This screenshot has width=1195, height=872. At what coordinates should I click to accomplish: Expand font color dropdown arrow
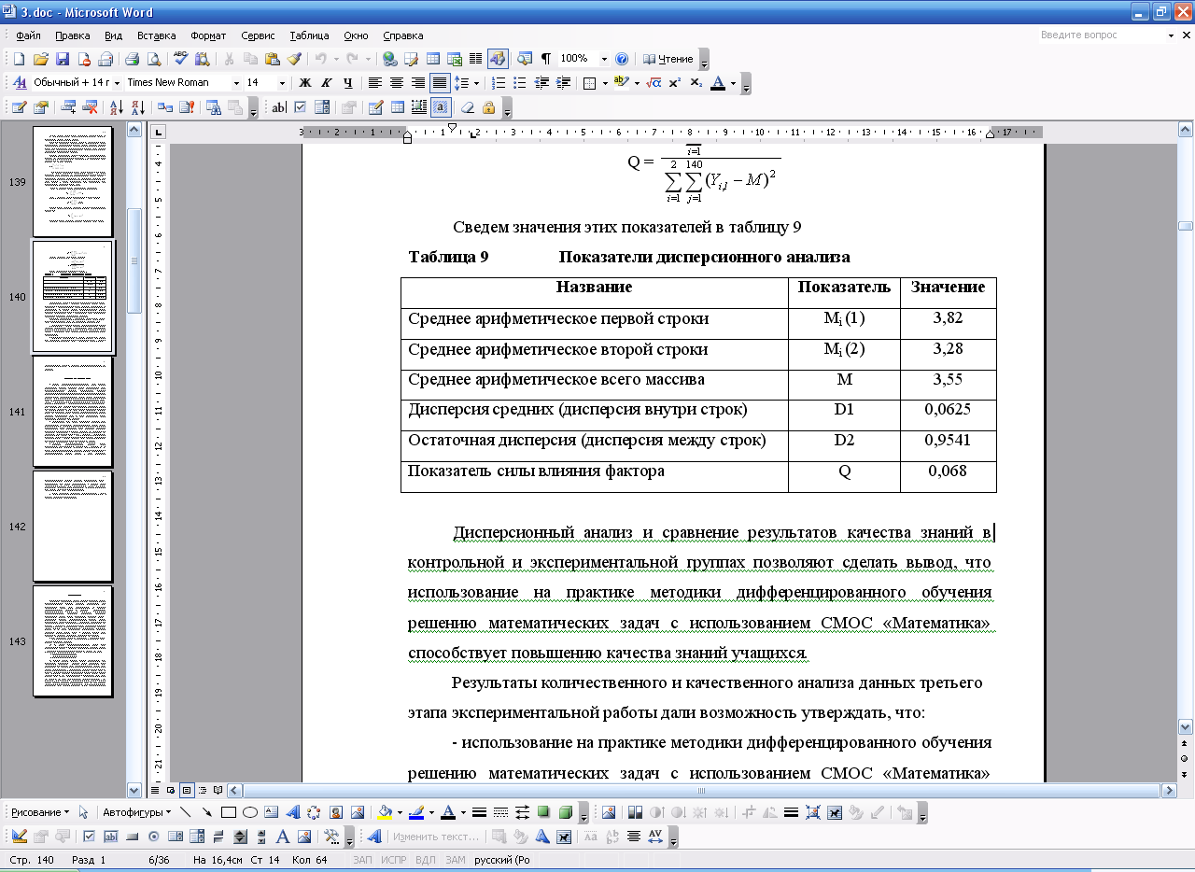pos(734,82)
